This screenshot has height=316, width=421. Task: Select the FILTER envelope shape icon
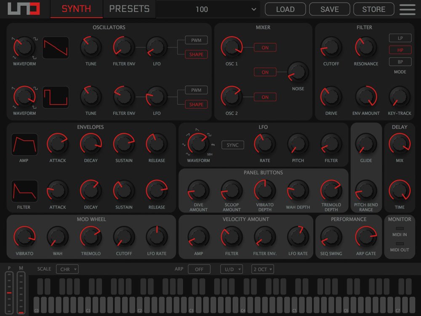coord(24,191)
